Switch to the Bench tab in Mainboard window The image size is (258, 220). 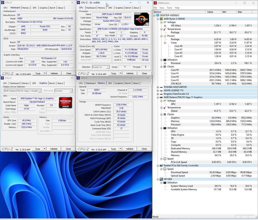point(52,8)
